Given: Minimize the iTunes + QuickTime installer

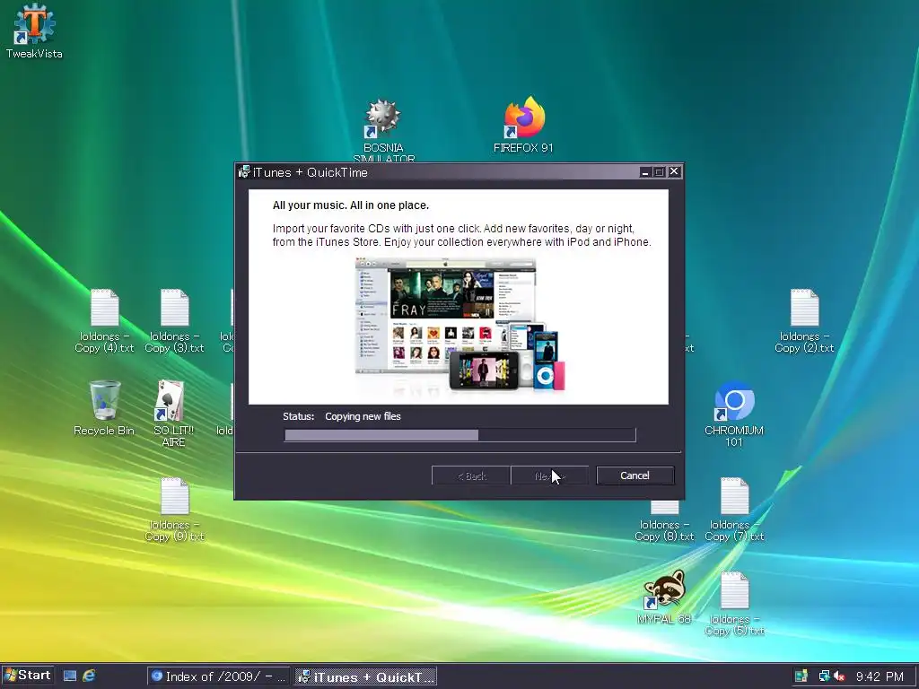Looking at the screenshot, I should [x=644, y=171].
